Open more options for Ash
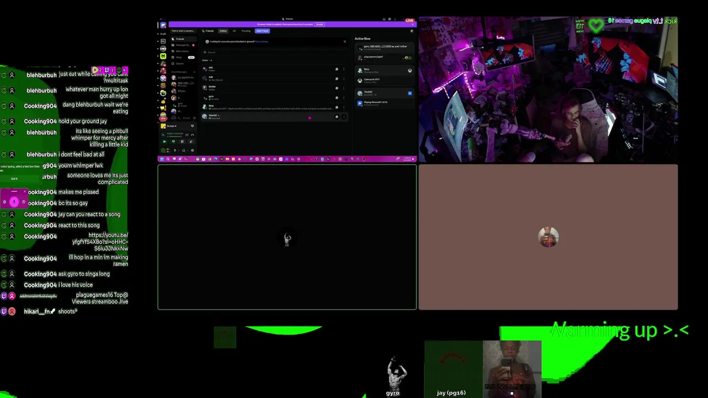708x398 pixels. 344,78
